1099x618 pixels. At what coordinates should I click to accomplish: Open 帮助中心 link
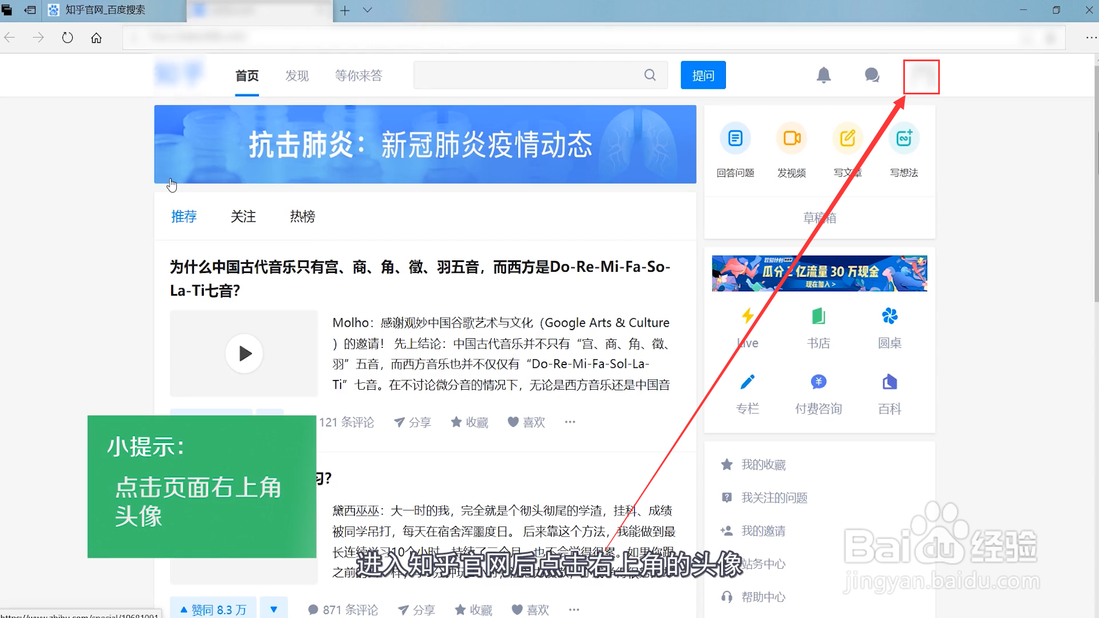click(763, 597)
